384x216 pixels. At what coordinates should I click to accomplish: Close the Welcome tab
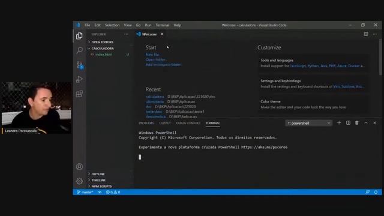pyautogui.click(x=162, y=34)
